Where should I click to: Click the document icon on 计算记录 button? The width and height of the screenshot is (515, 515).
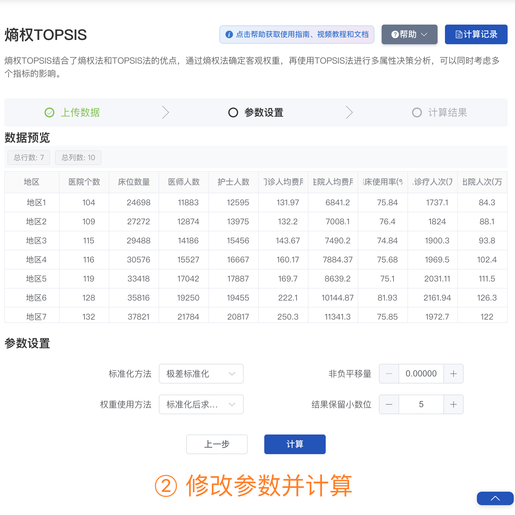tap(459, 34)
